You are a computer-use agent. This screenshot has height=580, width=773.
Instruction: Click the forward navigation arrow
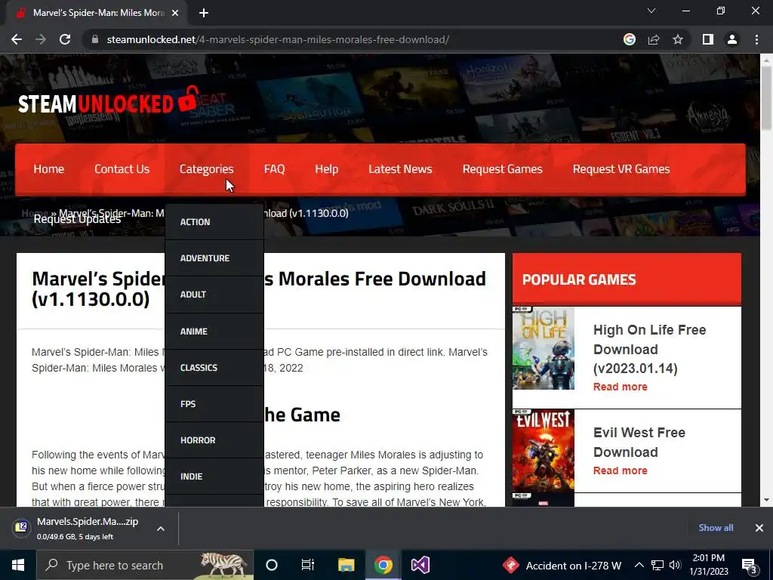click(41, 39)
